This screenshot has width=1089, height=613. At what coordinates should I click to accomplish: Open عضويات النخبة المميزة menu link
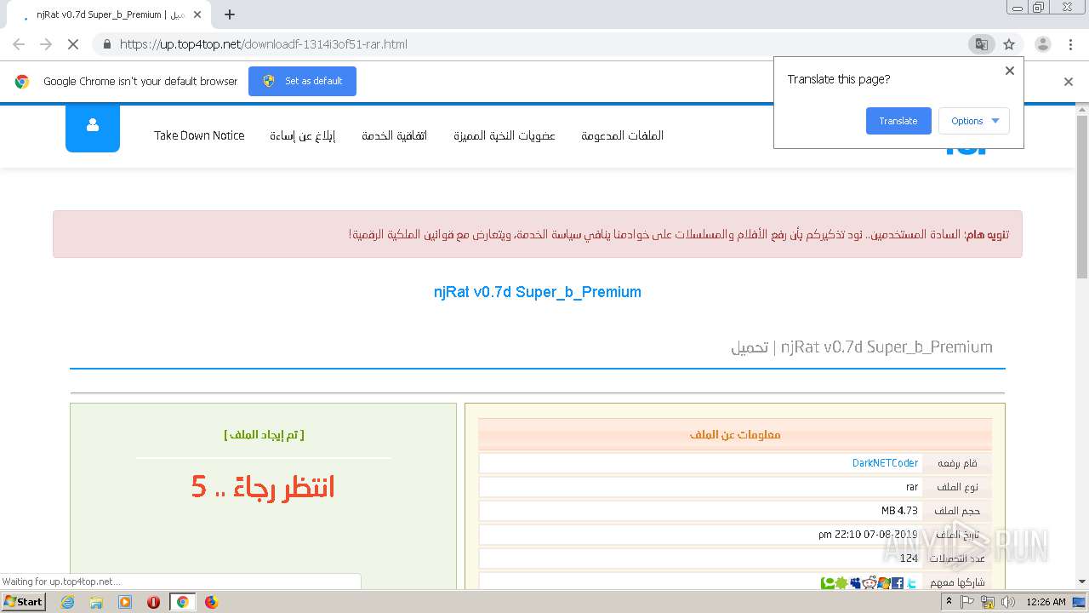[505, 135]
